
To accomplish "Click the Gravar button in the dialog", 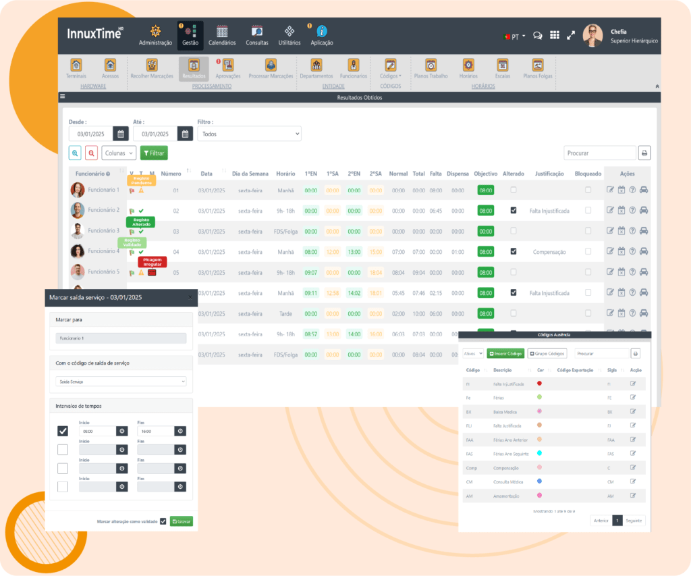I will (x=182, y=521).
